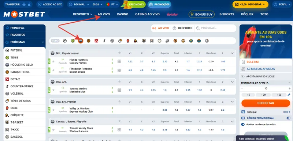Viewport: 293px width, 141px height.
Task: Click the pencil edit icon beside quick amounts
Action: pos(289,95)
